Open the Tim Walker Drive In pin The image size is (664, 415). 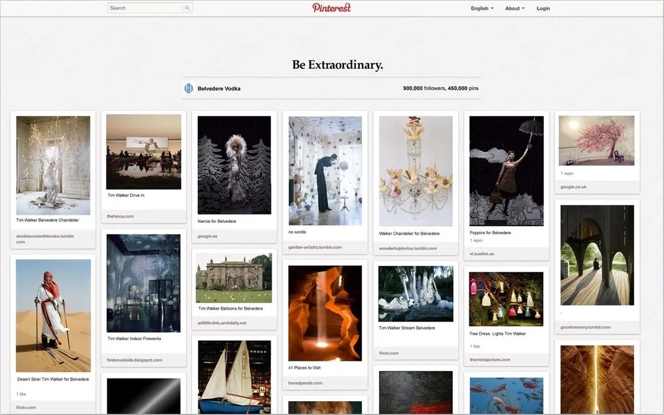[x=143, y=150]
